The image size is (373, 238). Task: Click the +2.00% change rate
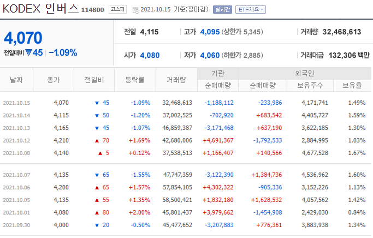pyautogui.click(x=139, y=212)
